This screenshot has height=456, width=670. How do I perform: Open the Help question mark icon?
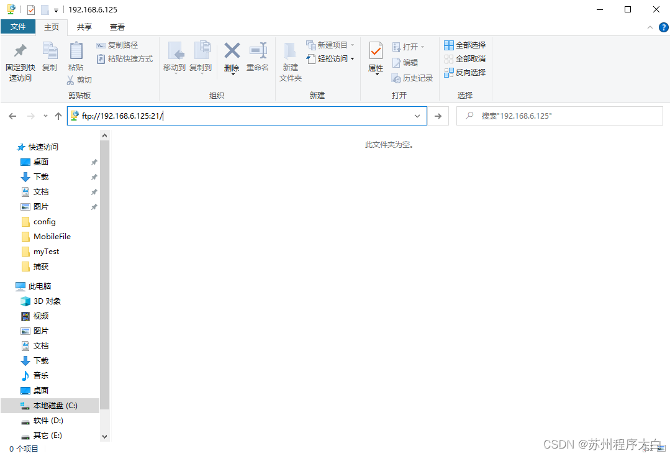(664, 27)
